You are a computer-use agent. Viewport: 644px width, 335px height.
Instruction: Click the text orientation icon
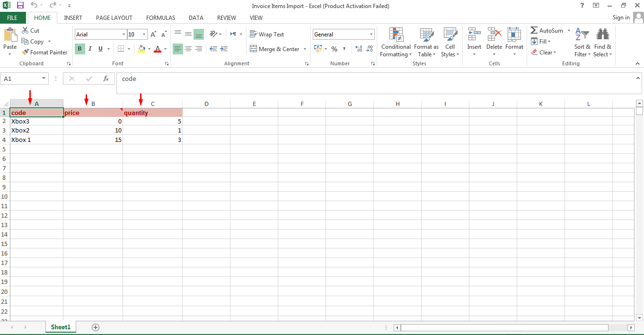point(213,34)
